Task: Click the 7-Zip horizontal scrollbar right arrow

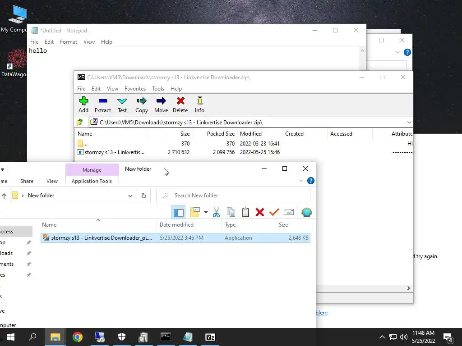Action: (x=408, y=288)
